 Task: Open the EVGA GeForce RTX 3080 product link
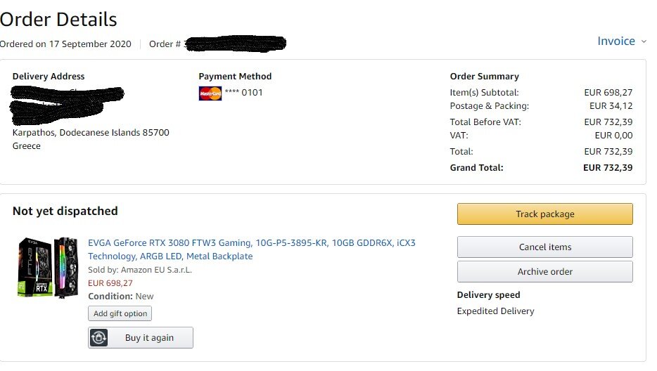(251, 249)
